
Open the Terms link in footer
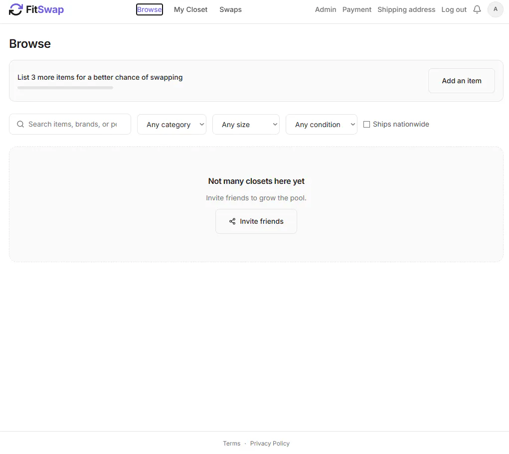(231, 444)
